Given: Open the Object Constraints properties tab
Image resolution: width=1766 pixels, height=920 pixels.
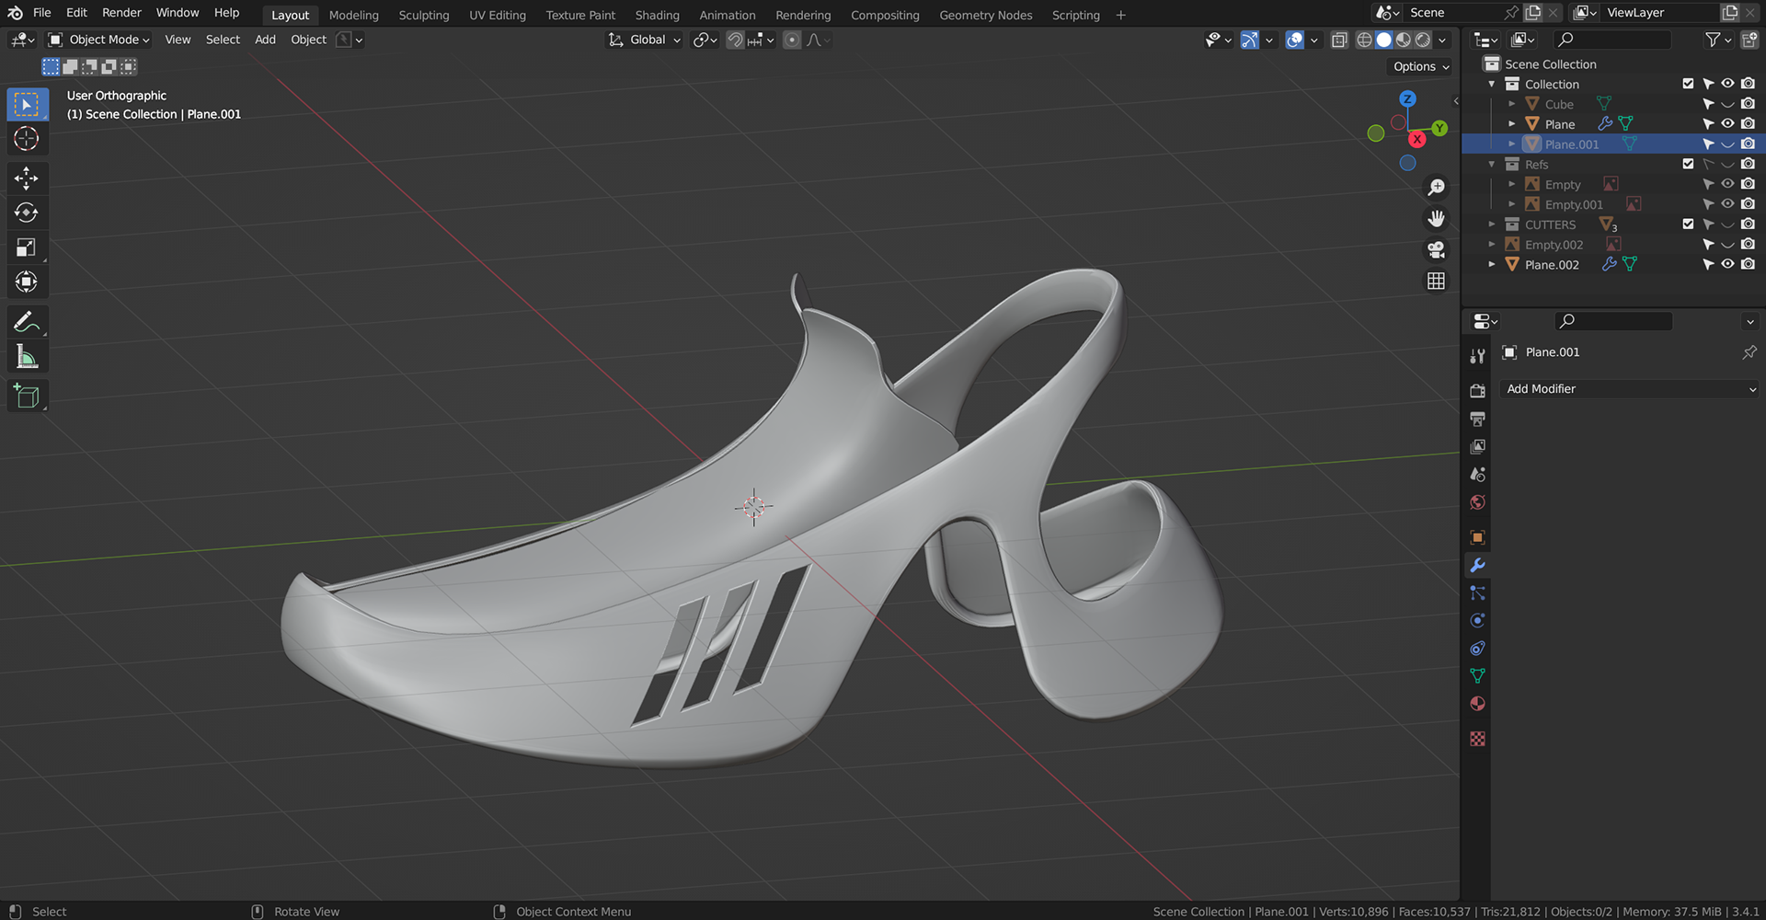Looking at the screenshot, I should pos(1477,649).
